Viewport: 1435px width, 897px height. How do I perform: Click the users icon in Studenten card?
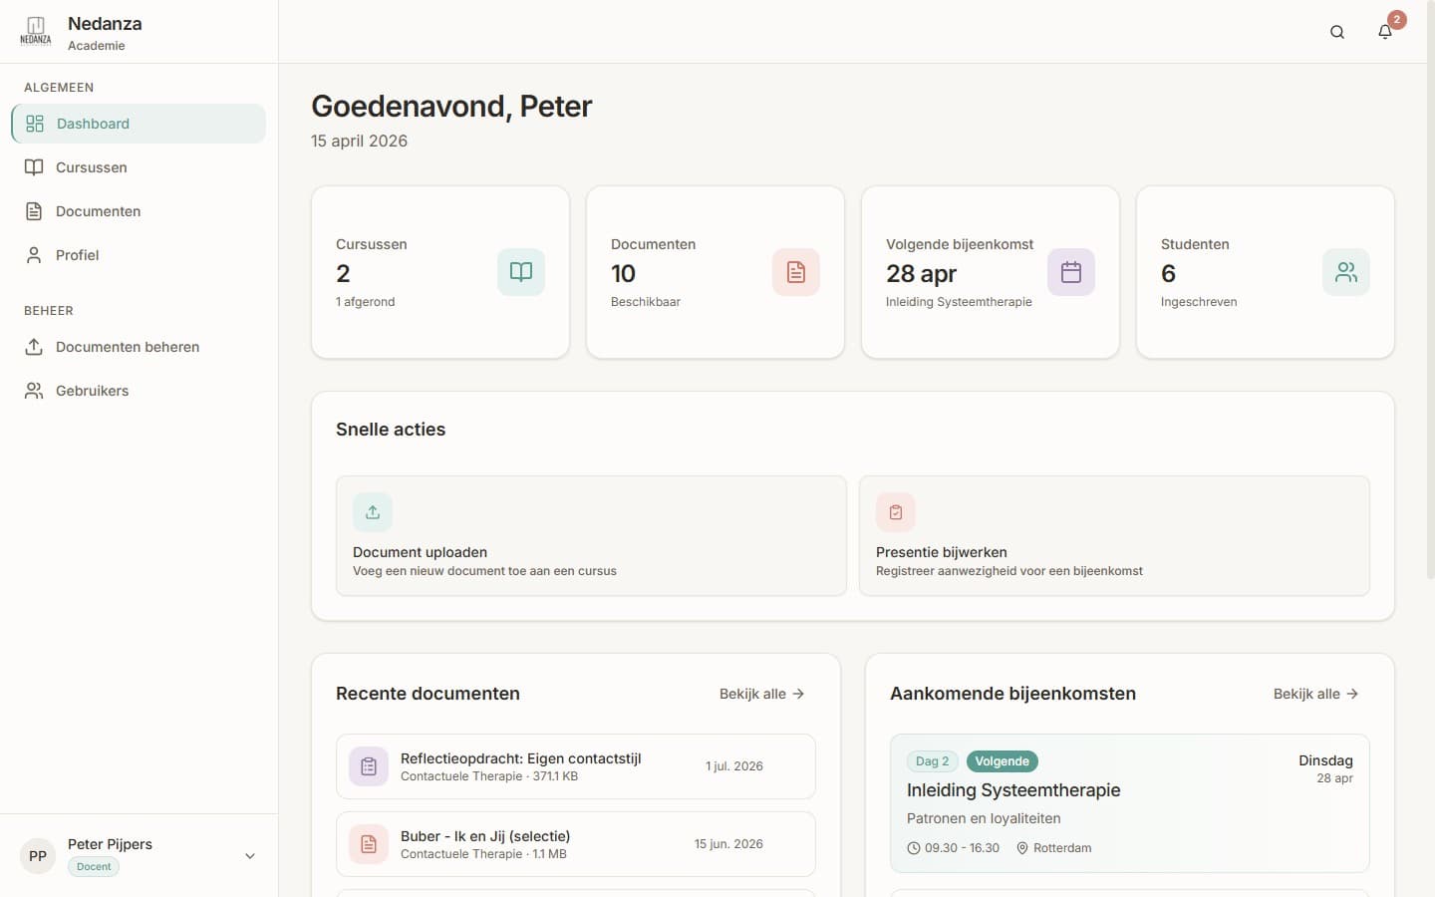1346,272
